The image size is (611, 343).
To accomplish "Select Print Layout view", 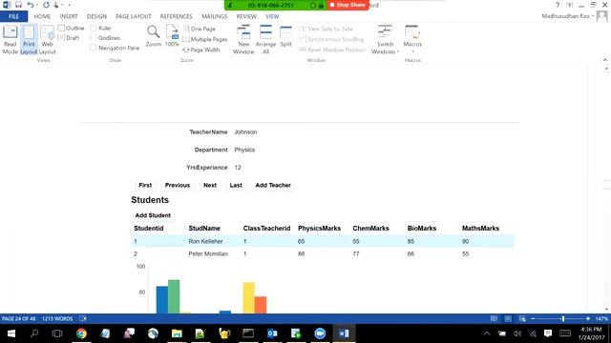I will click(x=29, y=39).
